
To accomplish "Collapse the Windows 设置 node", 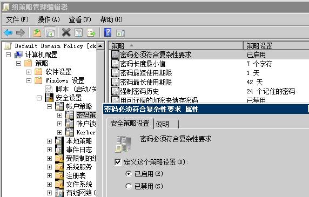I will (x=29, y=80).
